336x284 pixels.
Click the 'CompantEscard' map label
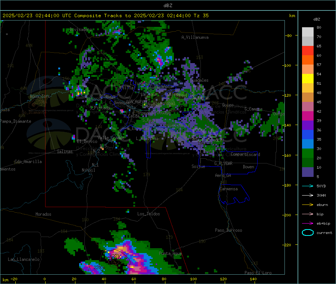point(245,155)
